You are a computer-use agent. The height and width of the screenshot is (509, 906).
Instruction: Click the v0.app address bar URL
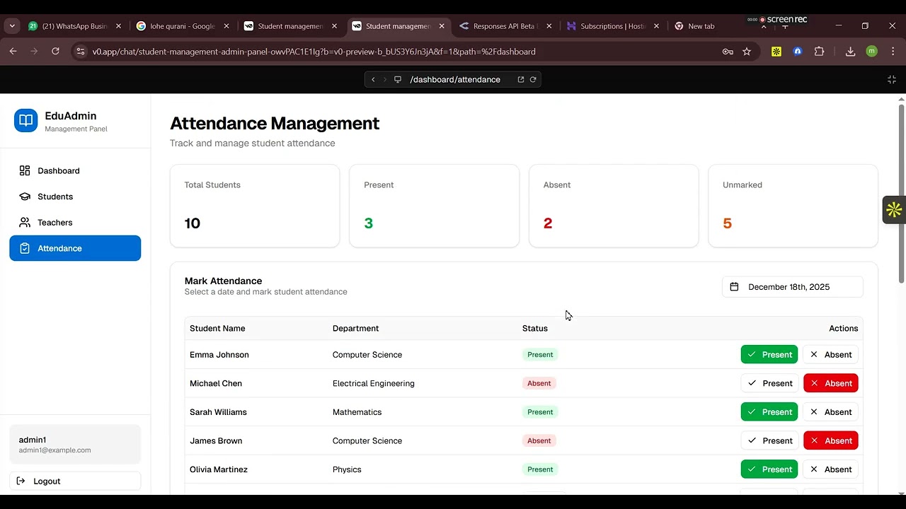pyautogui.click(x=314, y=52)
